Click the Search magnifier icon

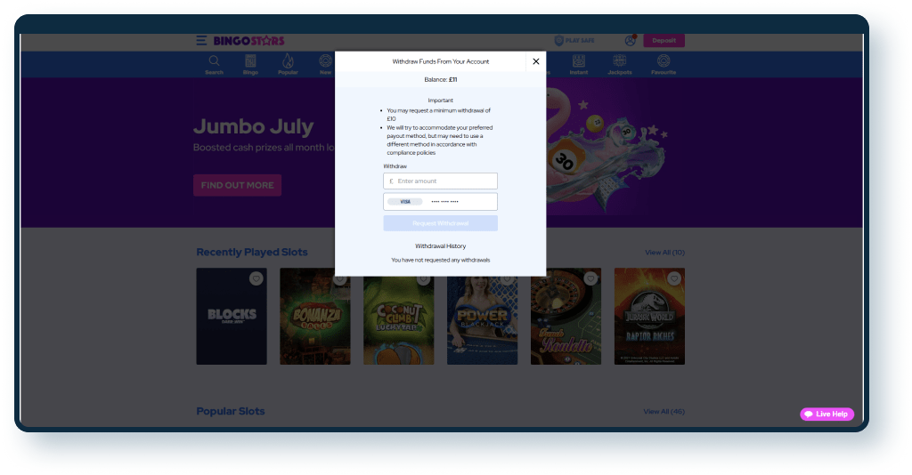point(214,62)
